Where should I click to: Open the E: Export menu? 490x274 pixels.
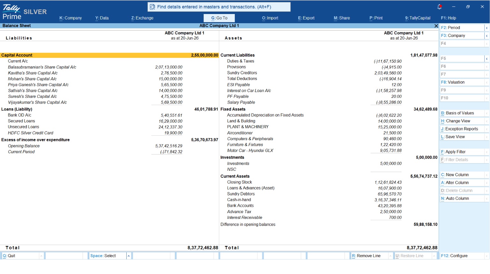tap(306, 18)
